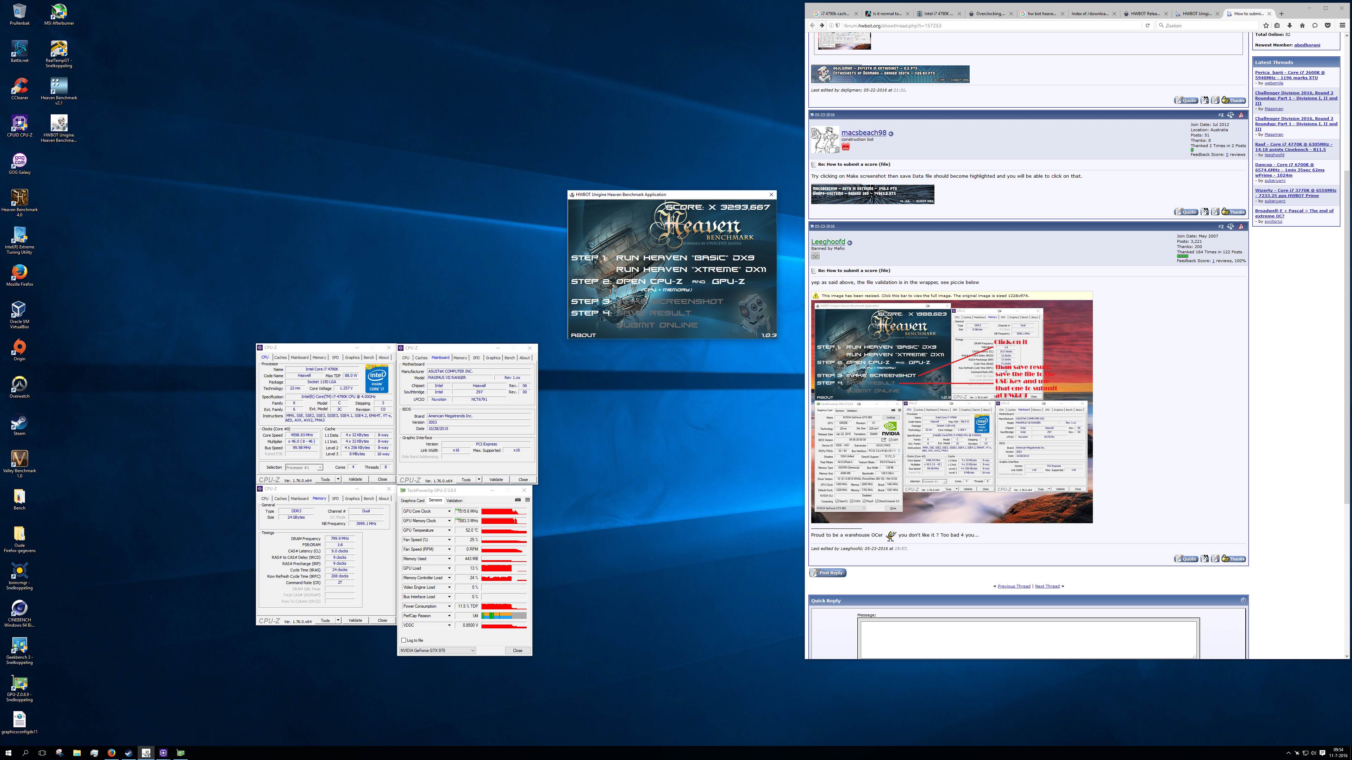
Task: Select the CCleaner desktop icon
Action: [19, 89]
